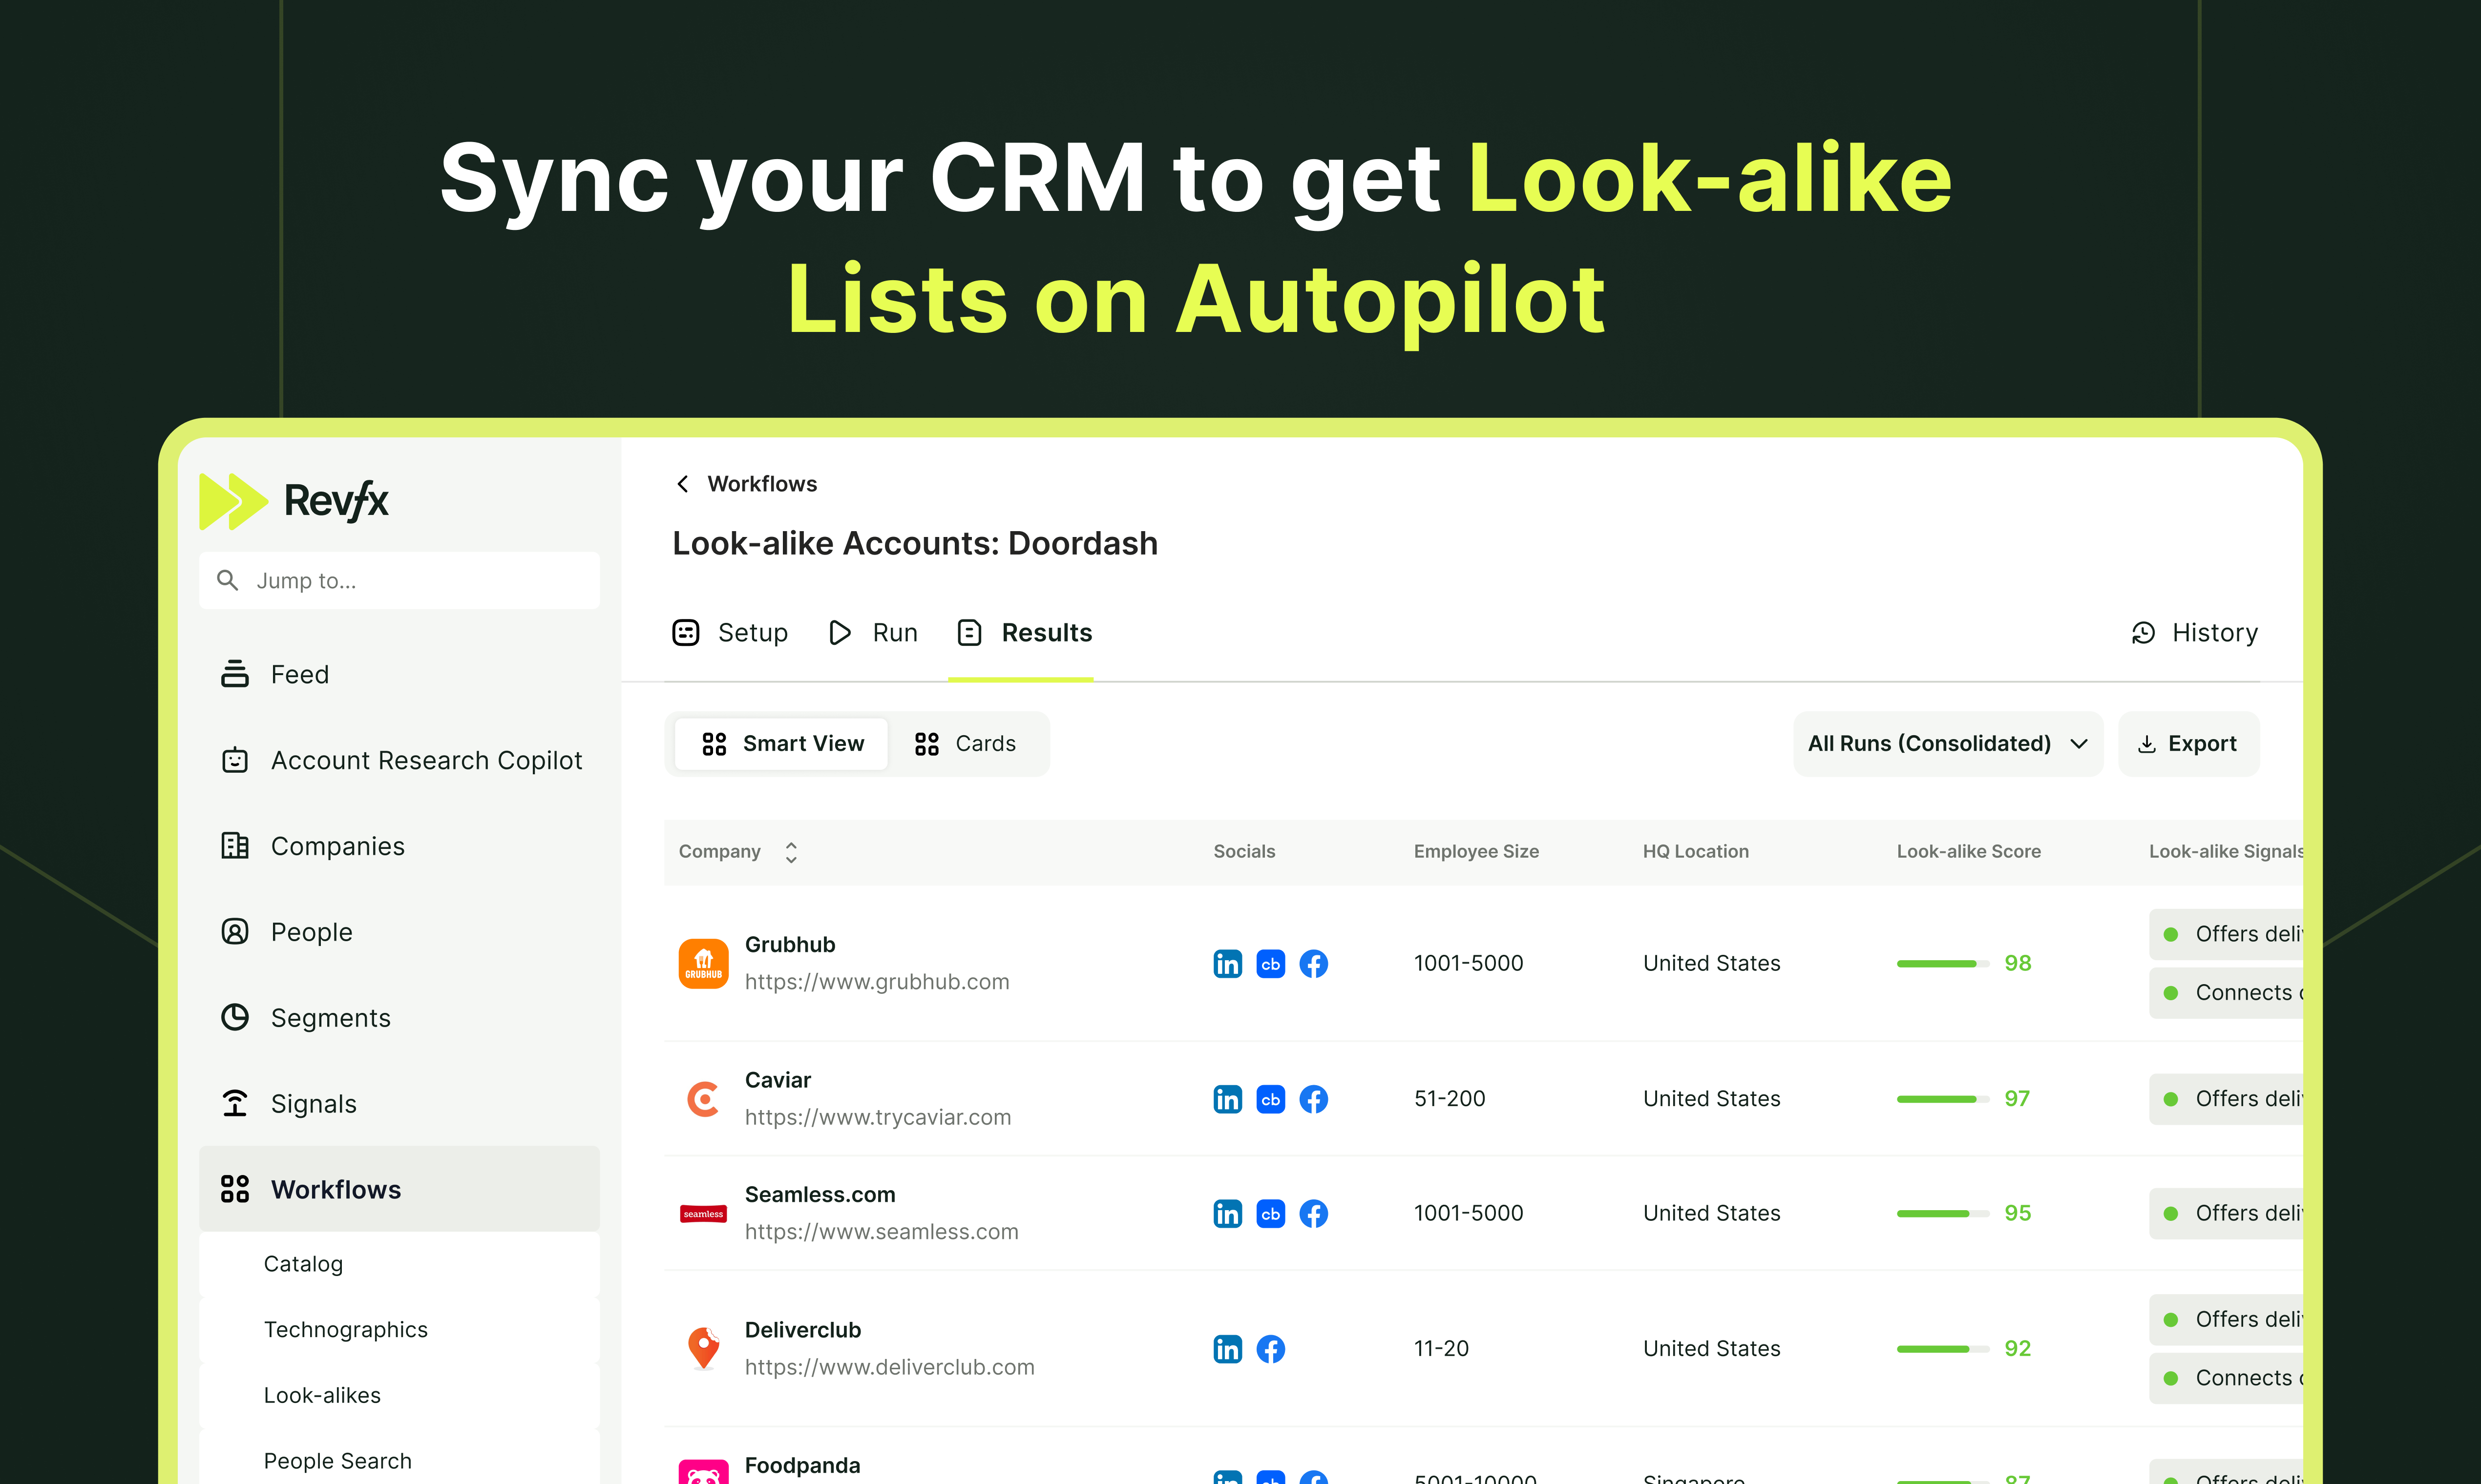The image size is (2481, 1484).
Task: Open Grubhub Crunchbase icon
Action: click(1270, 964)
